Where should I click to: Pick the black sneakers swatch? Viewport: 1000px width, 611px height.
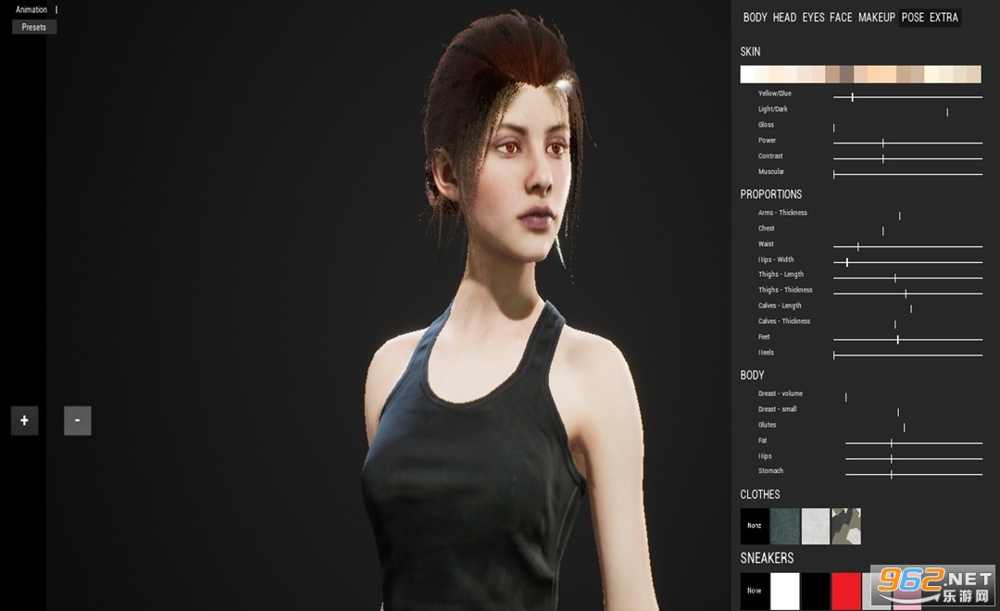click(815, 591)
